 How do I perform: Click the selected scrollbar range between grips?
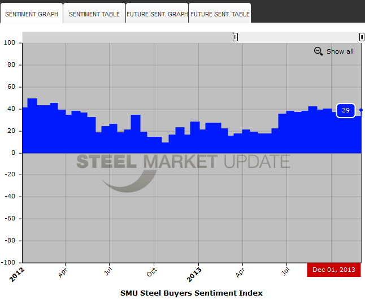point(298,37)
